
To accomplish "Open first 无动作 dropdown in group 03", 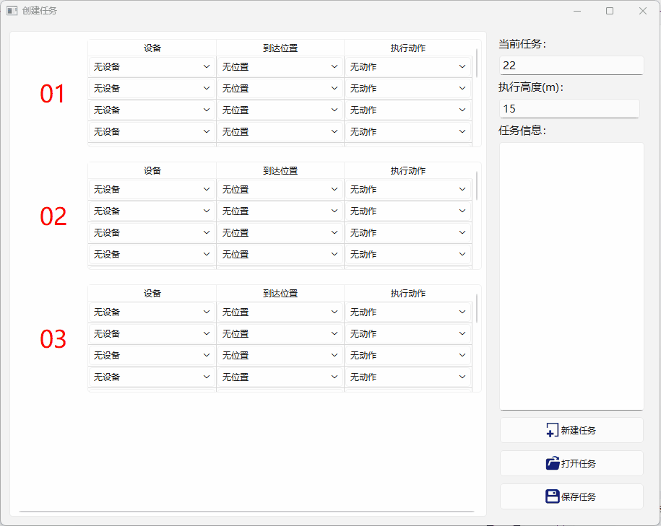I will coord(407,312).
